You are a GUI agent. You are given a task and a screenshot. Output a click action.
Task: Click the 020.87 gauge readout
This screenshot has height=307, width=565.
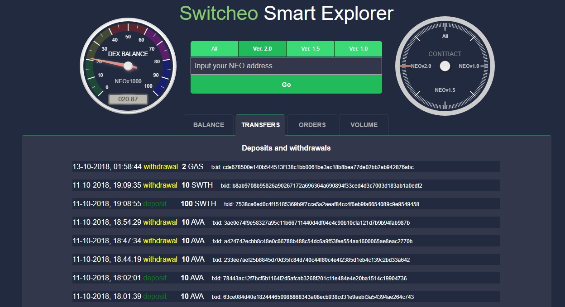point(128,99)
